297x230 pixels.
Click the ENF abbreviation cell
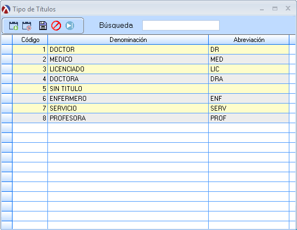click(x=249, y=99)
